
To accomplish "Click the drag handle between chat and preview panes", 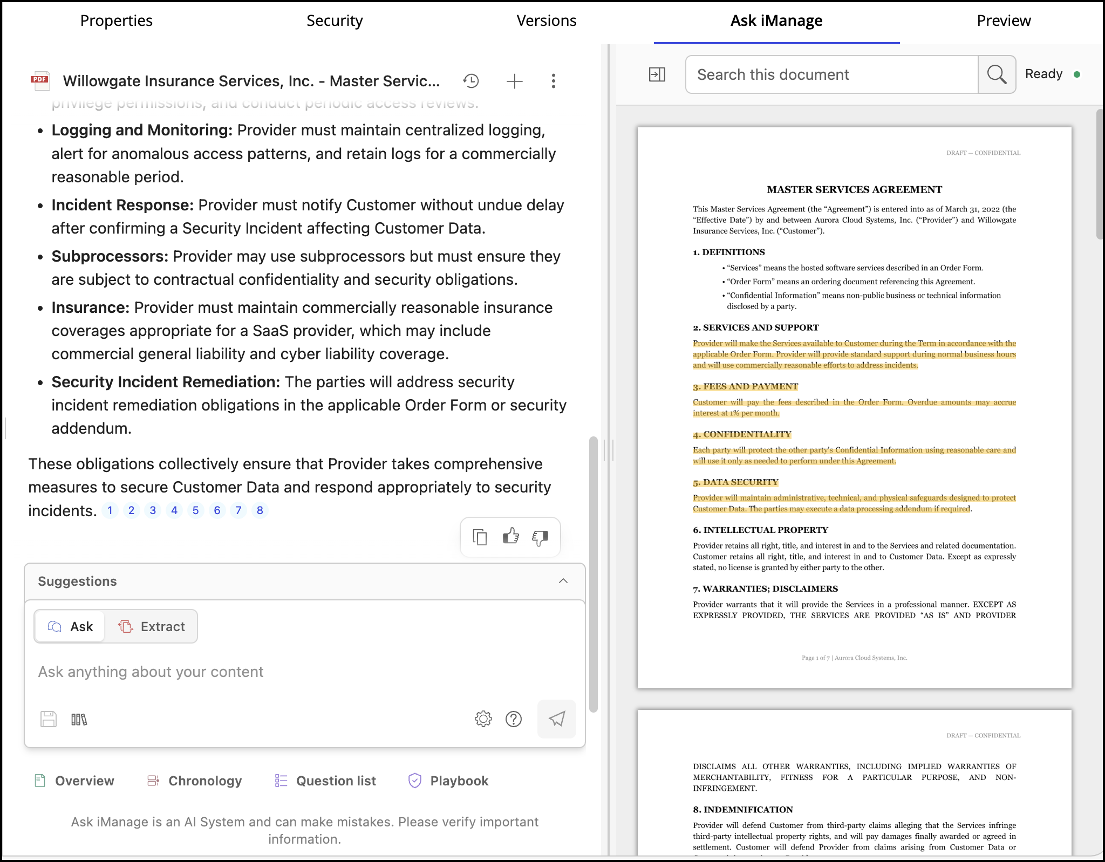I will [608, 449].
